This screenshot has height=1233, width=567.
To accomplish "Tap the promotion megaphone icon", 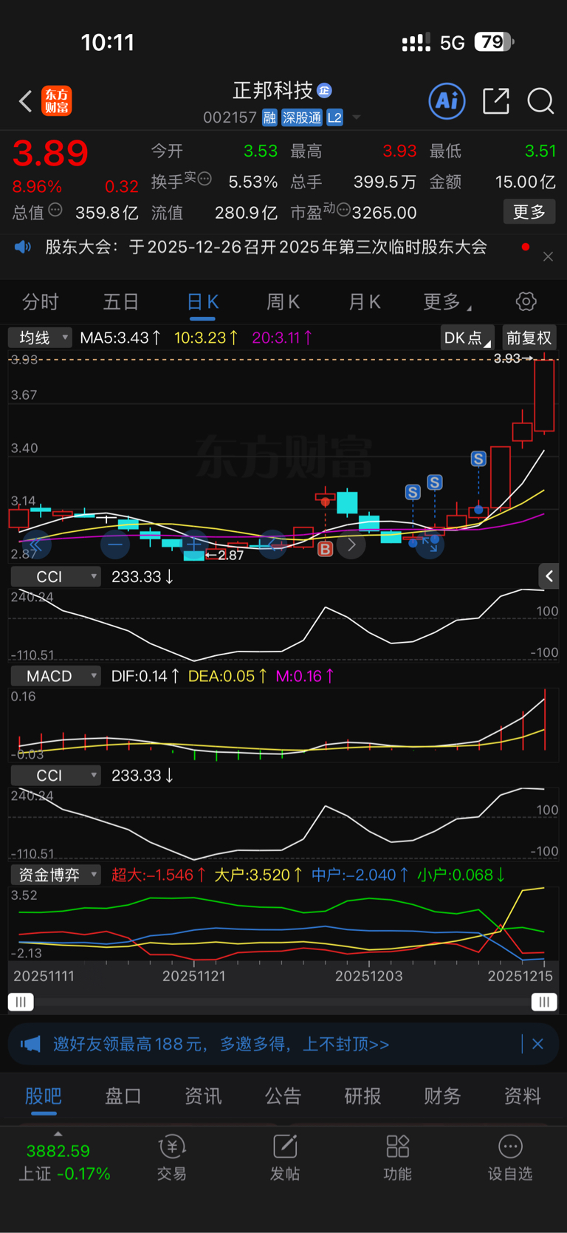I will 30,1044.
